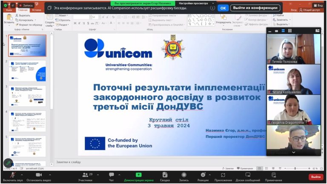Click the info icon in recording notice

[212, 8]
